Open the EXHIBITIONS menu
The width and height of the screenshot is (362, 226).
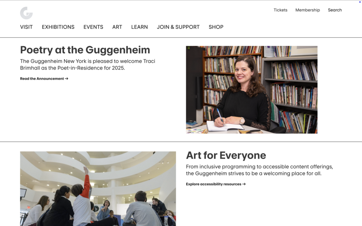coord(58,27)
